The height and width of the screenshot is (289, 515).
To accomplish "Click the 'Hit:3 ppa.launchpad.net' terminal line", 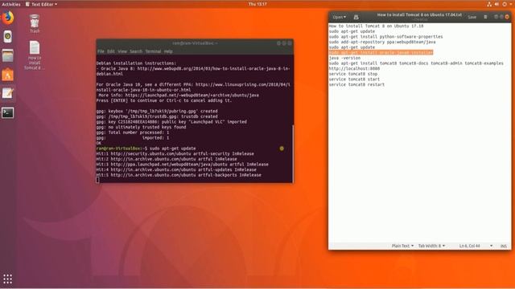I will [183, 165].
